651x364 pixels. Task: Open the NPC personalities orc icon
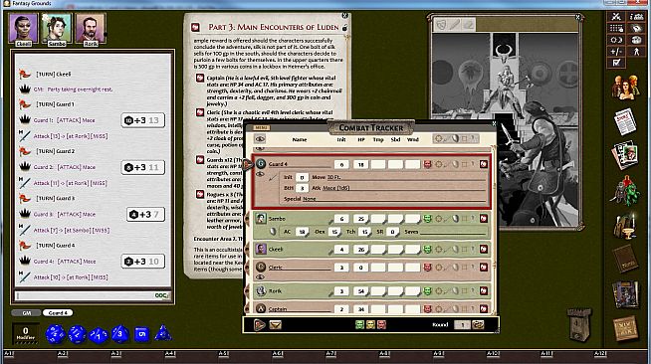tap(625, 191)
